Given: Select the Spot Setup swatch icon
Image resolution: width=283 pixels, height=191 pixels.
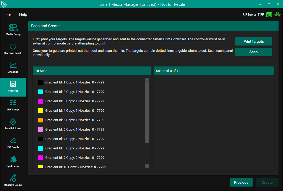Looking at the screenshot, I should click(13, 159).
